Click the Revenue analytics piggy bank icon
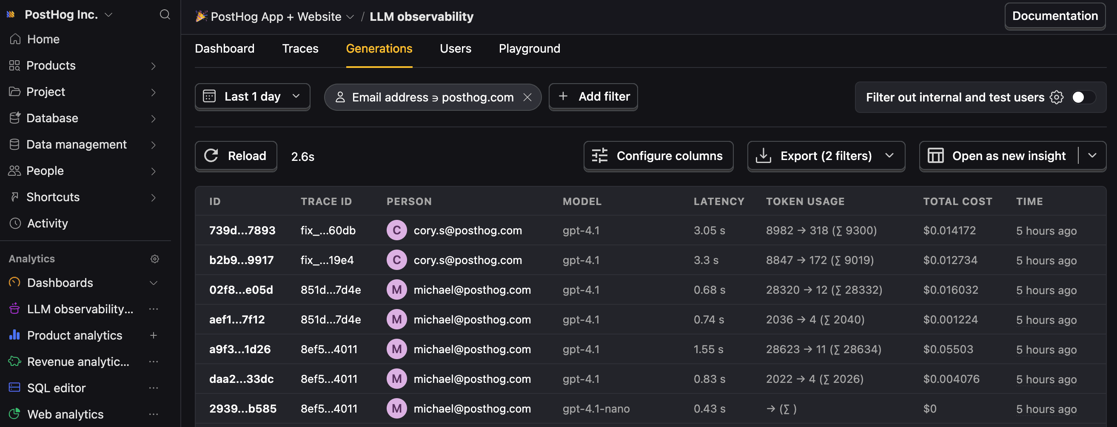Image resolution: width=1117 pixels, height=427 pixels. coord(14,361)
